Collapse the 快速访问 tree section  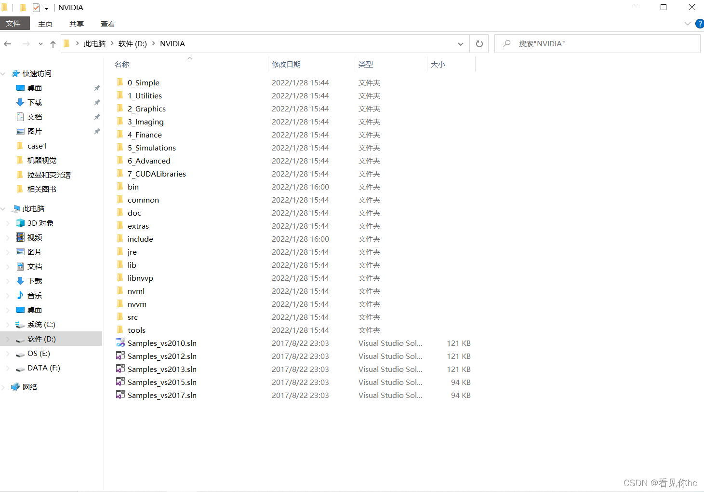(3, 74)
